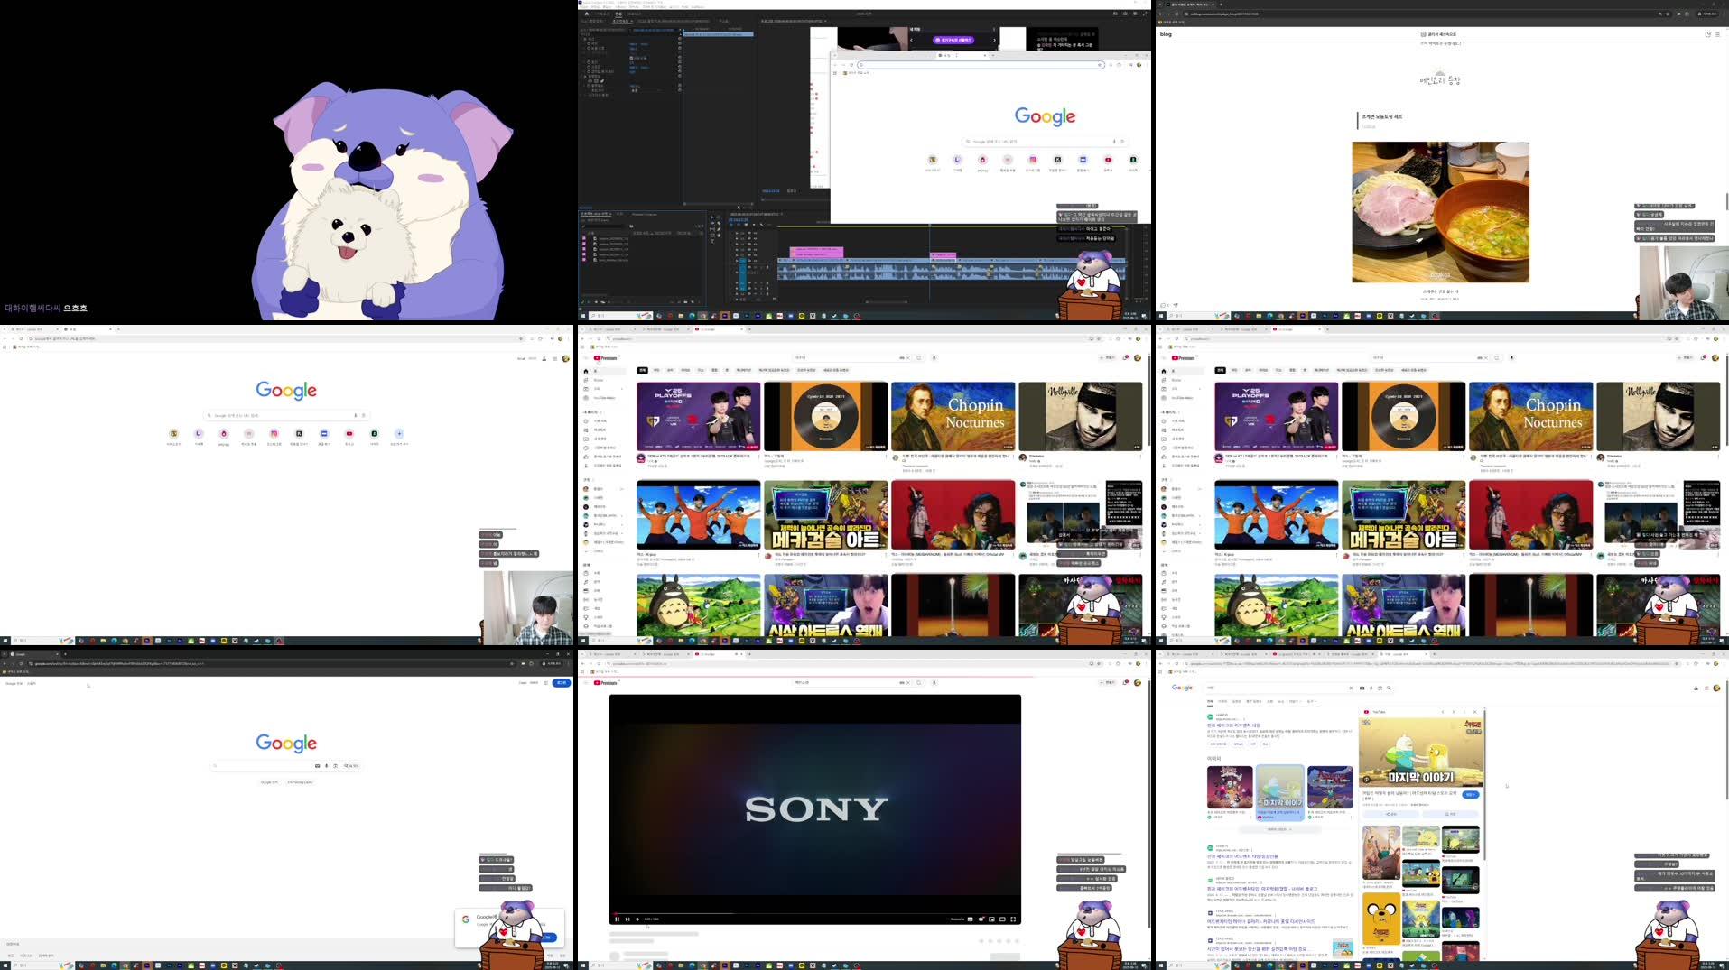Click I'm Feeling Lucky on shortcut-less Google homepage

pos(301,782)
